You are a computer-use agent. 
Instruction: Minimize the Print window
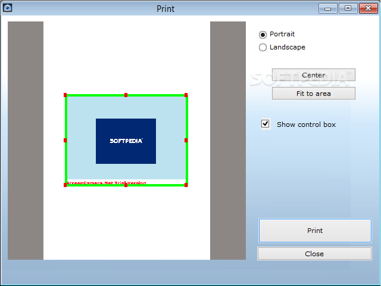[x=328, y=8]
